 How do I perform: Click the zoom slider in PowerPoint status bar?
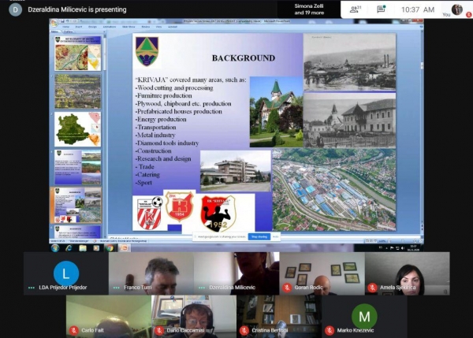(403, 241)
